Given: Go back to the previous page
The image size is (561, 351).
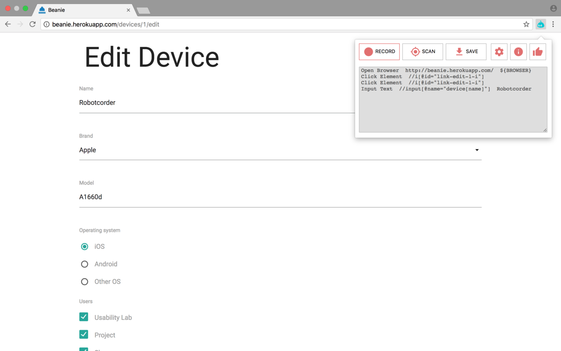Looking at the screenshot, I should point(8,24).
